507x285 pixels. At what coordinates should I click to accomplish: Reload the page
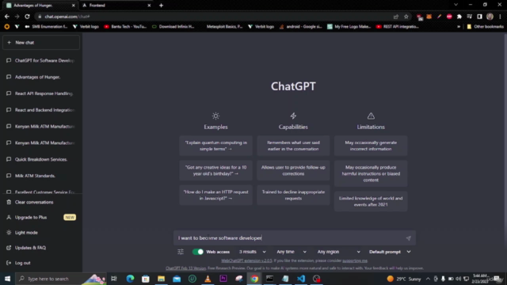pyautogui.click(x=27, y=17)
